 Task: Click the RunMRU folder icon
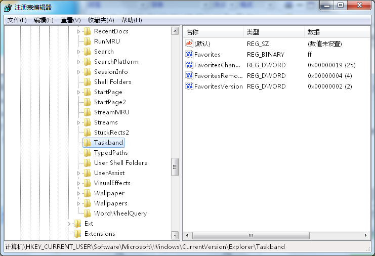tap(87, 41)
